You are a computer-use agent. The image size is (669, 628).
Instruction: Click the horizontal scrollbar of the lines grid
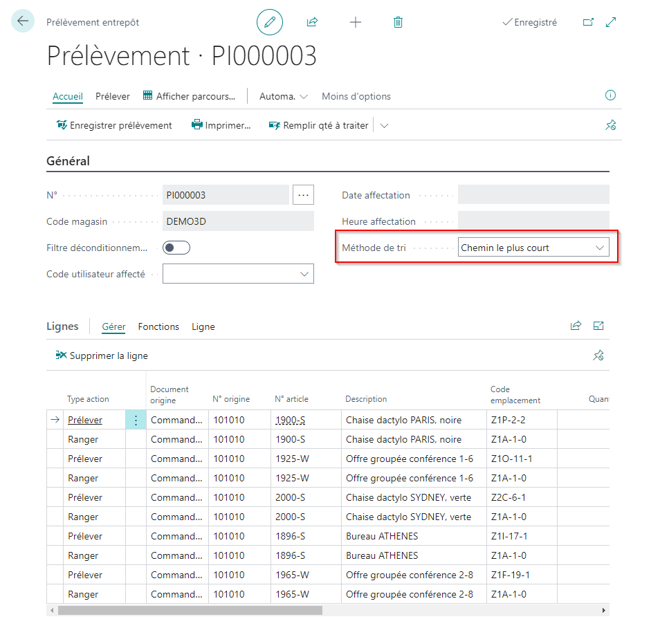tap(190, 611)
